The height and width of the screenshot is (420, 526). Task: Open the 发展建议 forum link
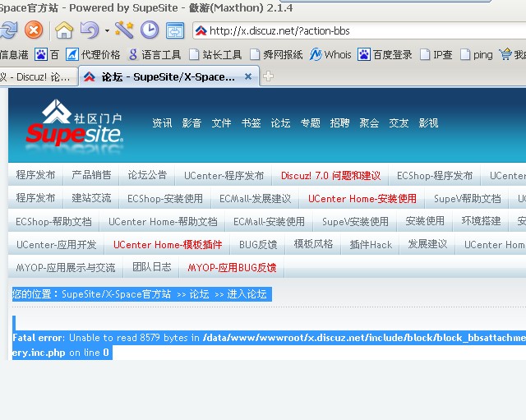tap(427, 244)
